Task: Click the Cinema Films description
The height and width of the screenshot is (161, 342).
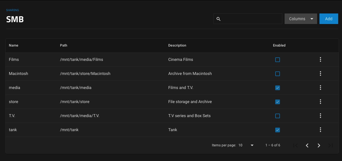Action: [x=181, y=59]
